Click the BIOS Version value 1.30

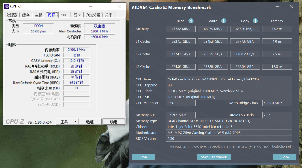point(229,139)
